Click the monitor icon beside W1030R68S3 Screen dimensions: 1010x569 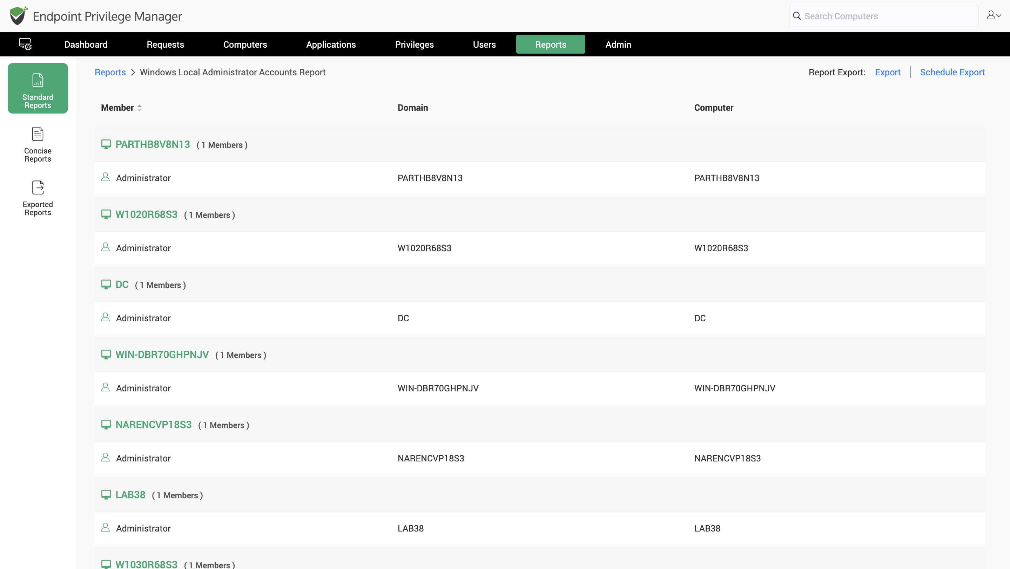[x=106, y=564]
